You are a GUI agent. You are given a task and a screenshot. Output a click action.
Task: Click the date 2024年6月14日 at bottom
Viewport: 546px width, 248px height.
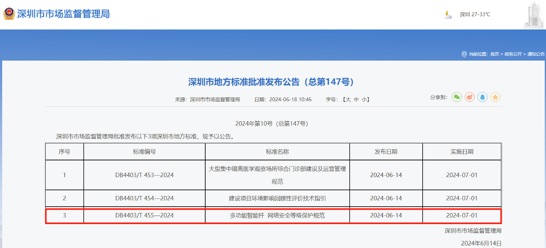[481, 243]
